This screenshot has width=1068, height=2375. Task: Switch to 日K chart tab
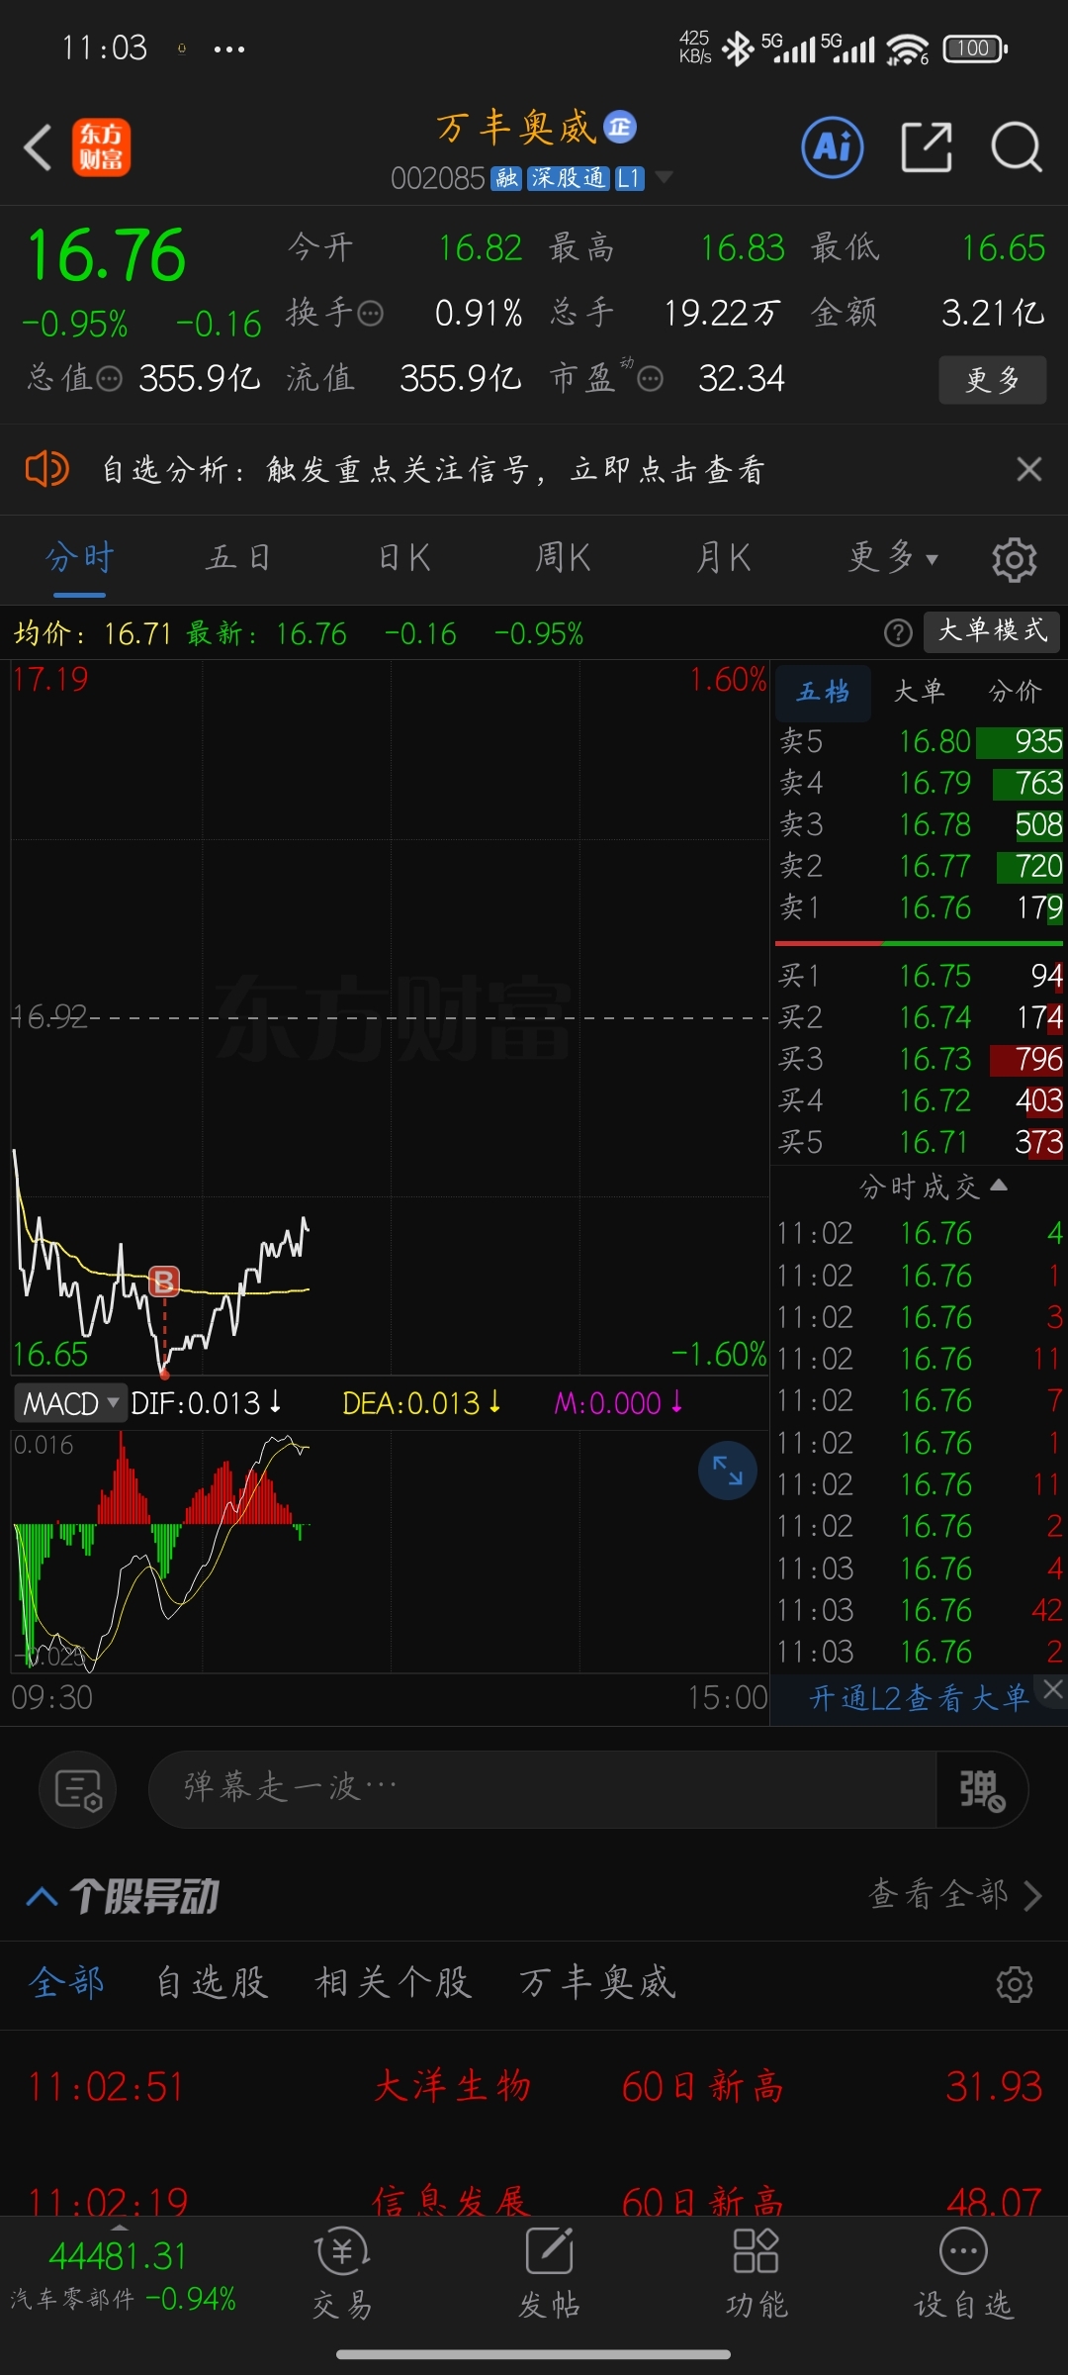(404, 558)
